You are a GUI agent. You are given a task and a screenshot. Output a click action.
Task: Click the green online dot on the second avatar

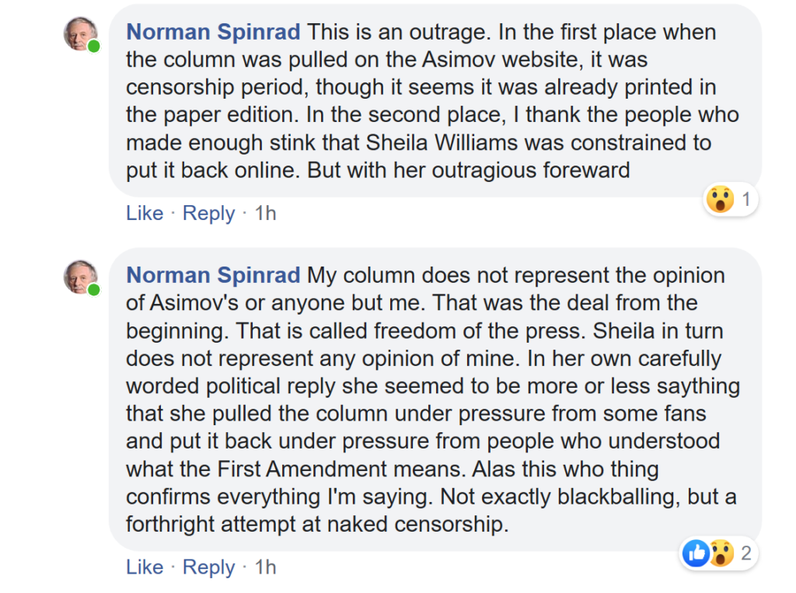(x=93, y=290)
